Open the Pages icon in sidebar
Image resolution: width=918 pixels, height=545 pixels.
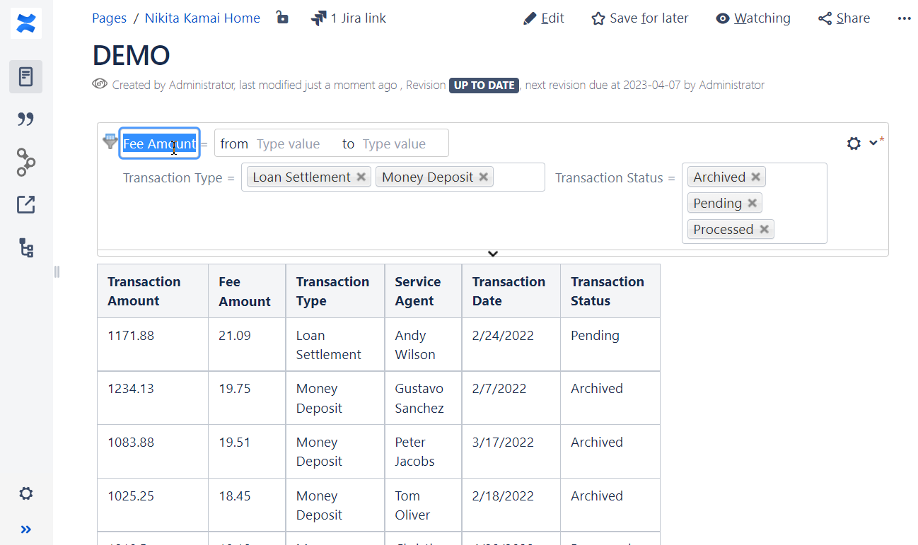(26, 76)
